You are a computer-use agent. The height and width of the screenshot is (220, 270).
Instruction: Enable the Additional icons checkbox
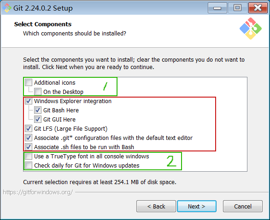[29, 82]
